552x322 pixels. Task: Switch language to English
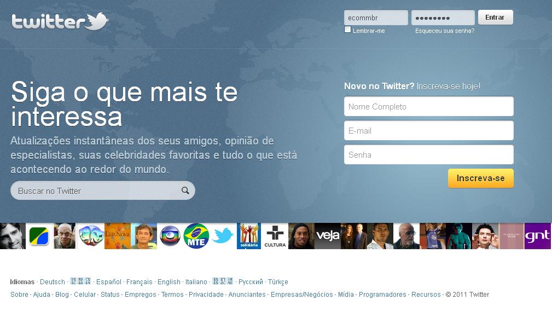click(169, 282)
